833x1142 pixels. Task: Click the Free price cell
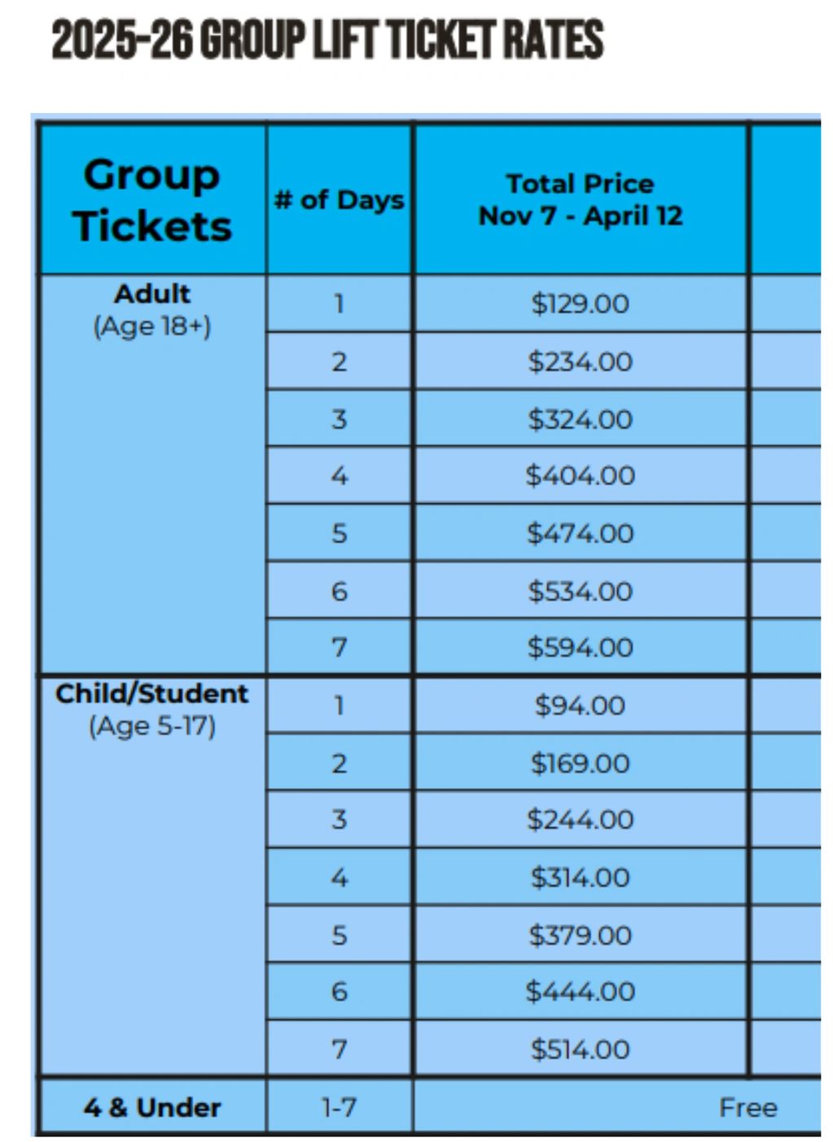point(747,1108)
